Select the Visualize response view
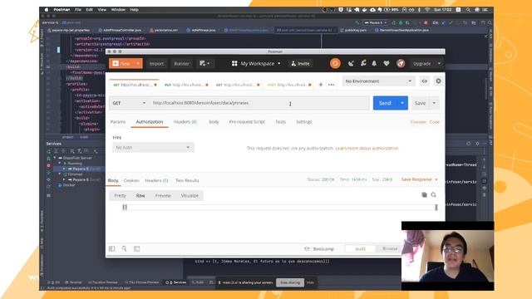Viewport: 532px width, 299px height. (x=190, y=196)
